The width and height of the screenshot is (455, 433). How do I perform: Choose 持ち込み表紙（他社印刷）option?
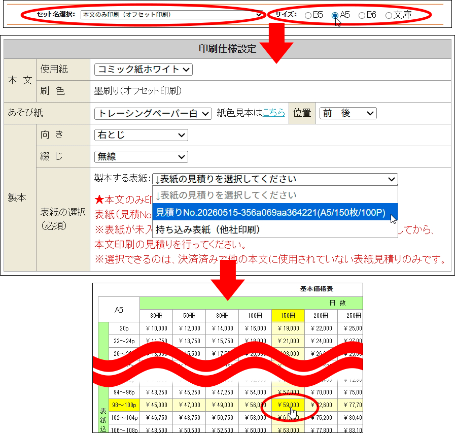pyautogui.click(x=275, y=230)
